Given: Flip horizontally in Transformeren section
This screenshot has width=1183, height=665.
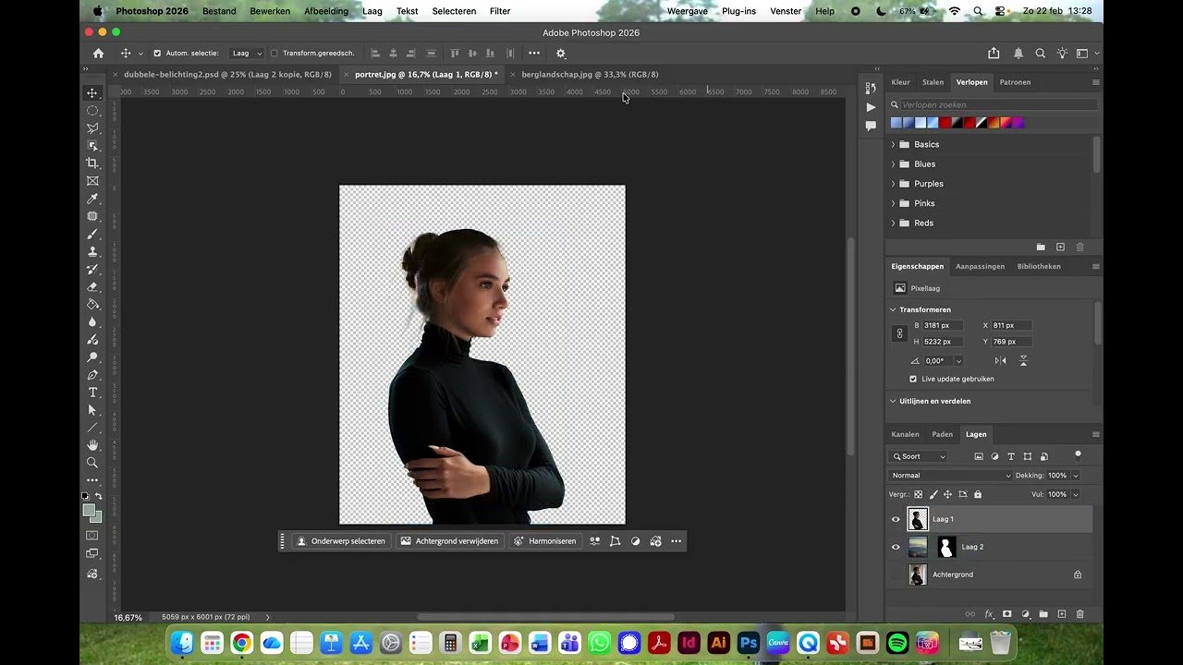Looking at the screenshot, I should (x=1001, y=361).
